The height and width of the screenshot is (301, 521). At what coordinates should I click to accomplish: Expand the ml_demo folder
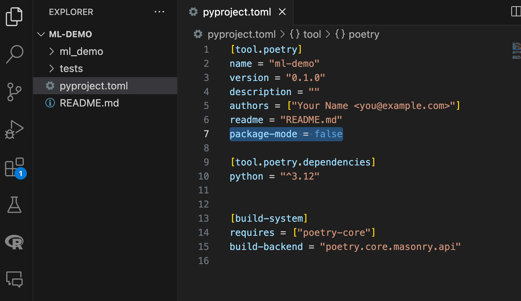tap(81, 51)
